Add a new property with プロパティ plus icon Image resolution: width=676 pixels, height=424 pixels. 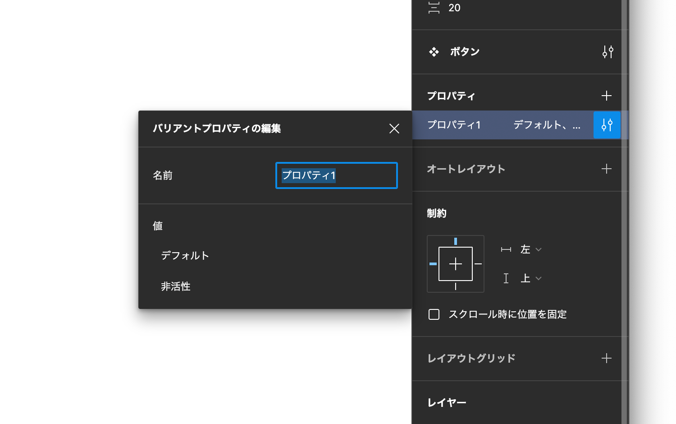(x=607, y=96)
